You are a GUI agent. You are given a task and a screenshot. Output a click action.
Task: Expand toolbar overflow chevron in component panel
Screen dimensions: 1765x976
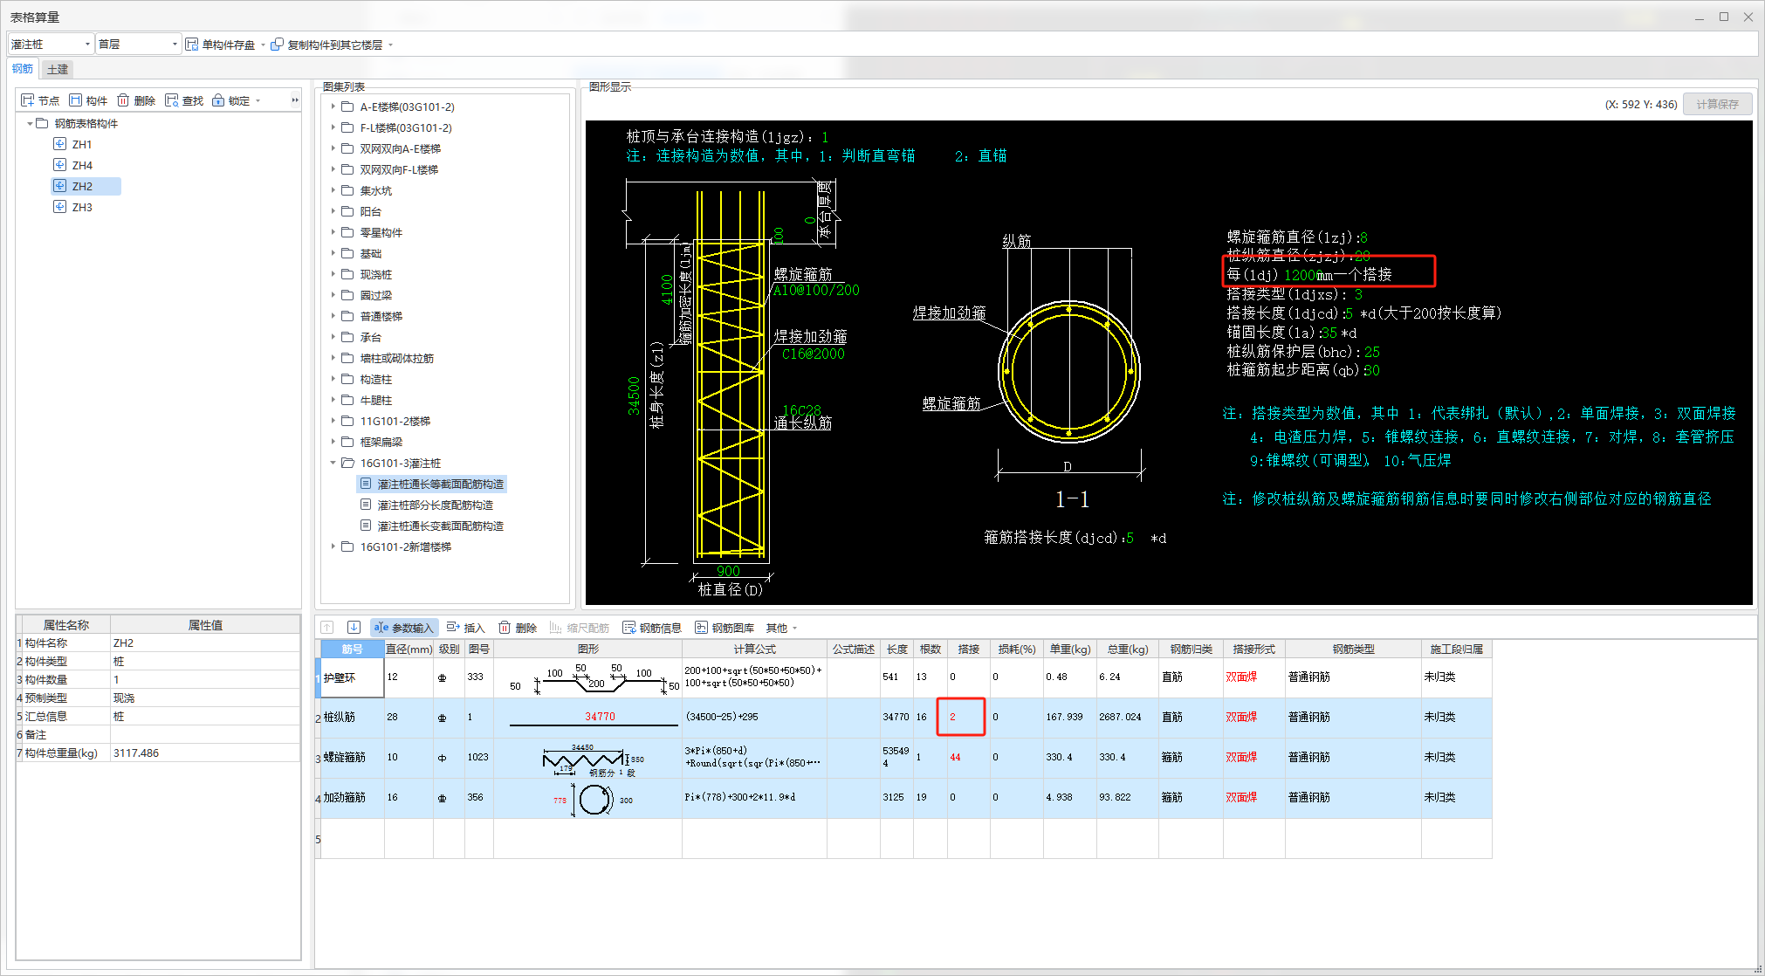coord(295,100)
